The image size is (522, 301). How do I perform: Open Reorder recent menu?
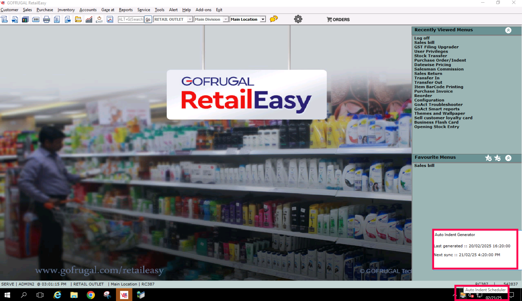pos(423,96)
